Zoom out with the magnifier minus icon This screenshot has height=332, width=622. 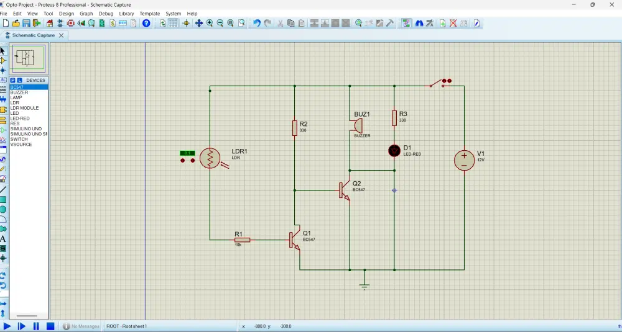click(220, 24)
